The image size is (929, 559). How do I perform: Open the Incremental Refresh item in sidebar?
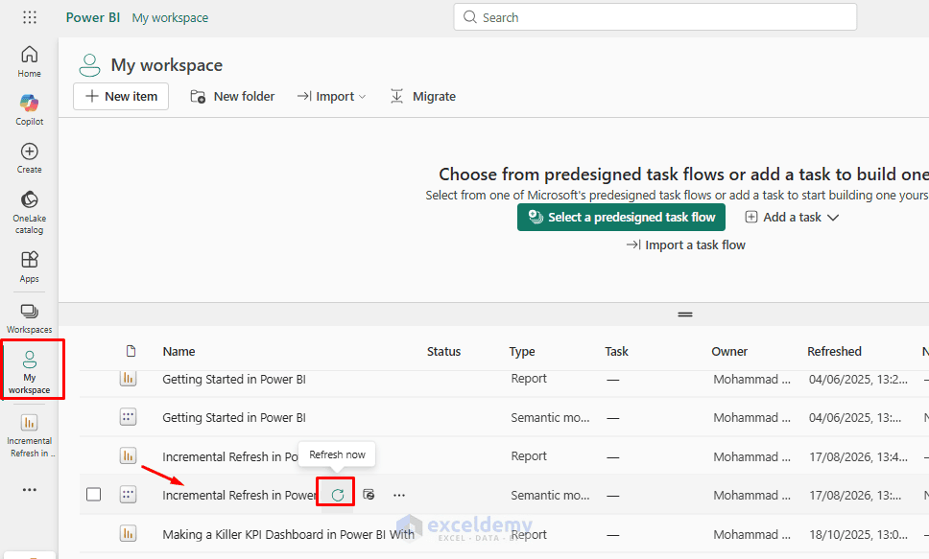click(x=29, y=436)
